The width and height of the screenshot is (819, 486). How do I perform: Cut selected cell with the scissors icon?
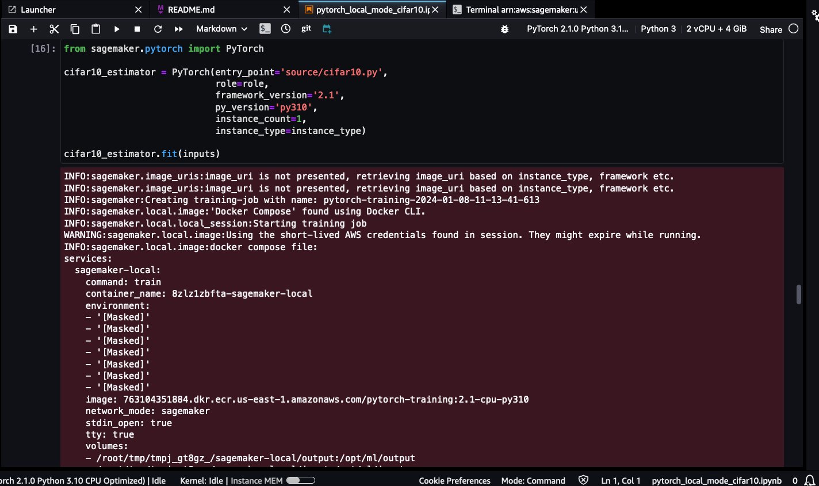coord(54,29)
